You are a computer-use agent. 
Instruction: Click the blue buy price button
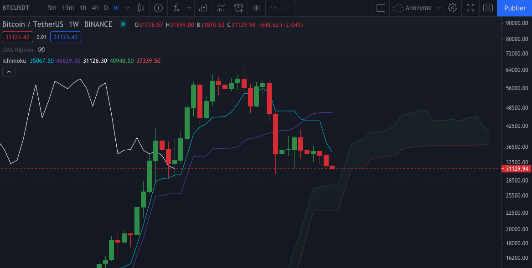click(x=65, y=36)
